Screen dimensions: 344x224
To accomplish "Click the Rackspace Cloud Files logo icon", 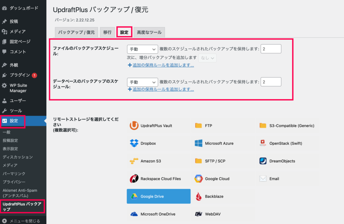I will 134,179.
